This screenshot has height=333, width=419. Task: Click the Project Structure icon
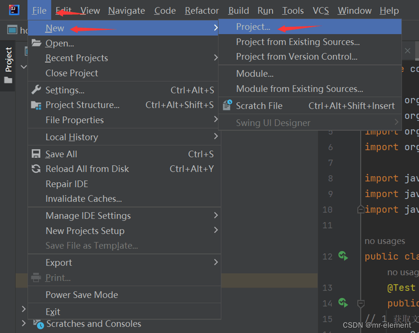[35, 105]
